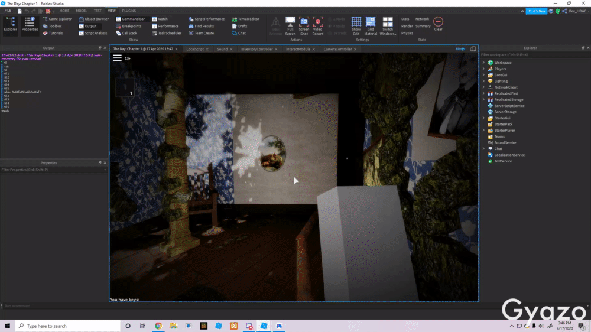
Task: Open the Toolbox panel
Action: point(53,26)
